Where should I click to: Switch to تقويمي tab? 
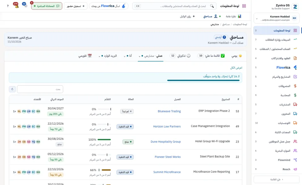pos(85,56)
